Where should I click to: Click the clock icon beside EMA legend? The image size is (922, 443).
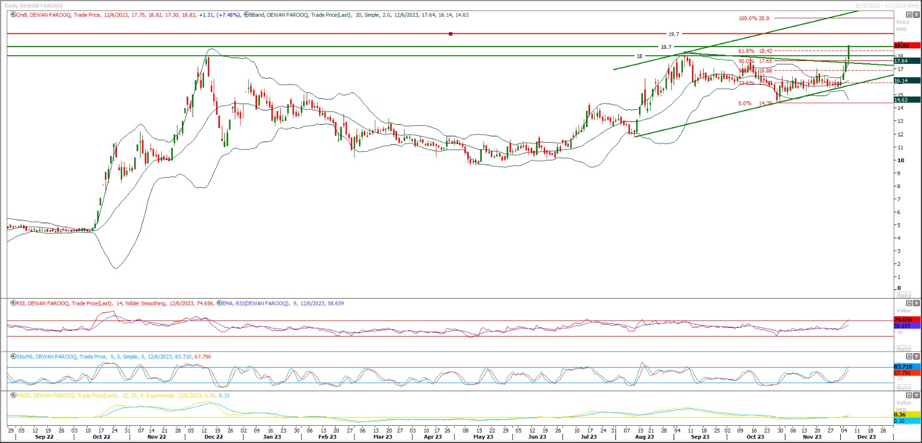coord(220,303)
